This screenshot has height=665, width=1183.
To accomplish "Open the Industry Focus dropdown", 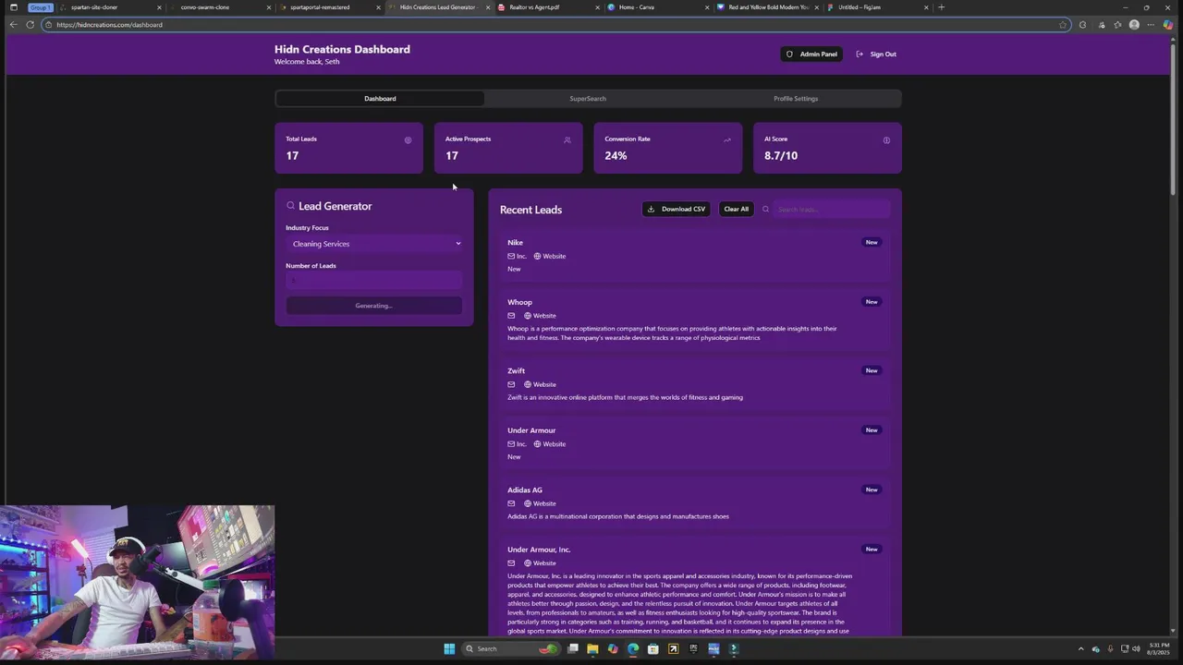I will coord(374,244).
